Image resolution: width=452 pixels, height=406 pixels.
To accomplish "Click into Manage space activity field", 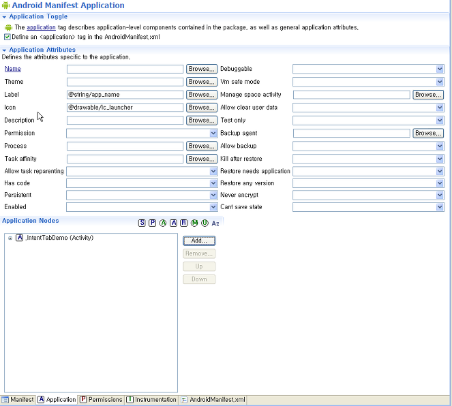I will (x=351, y=95).
